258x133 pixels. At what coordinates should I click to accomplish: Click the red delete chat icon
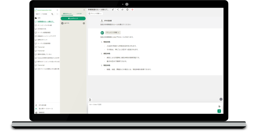tap(132, 10)
